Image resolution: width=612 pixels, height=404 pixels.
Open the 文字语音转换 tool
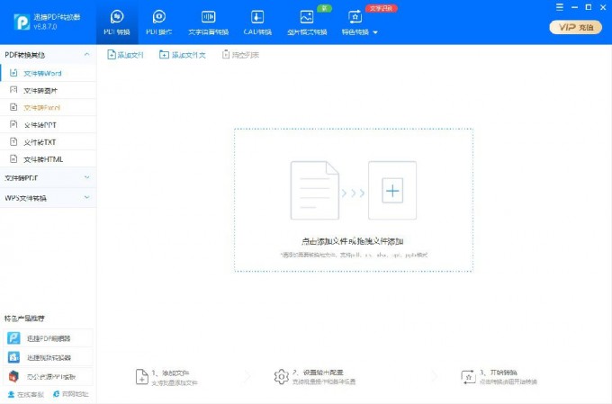[208, 17]
